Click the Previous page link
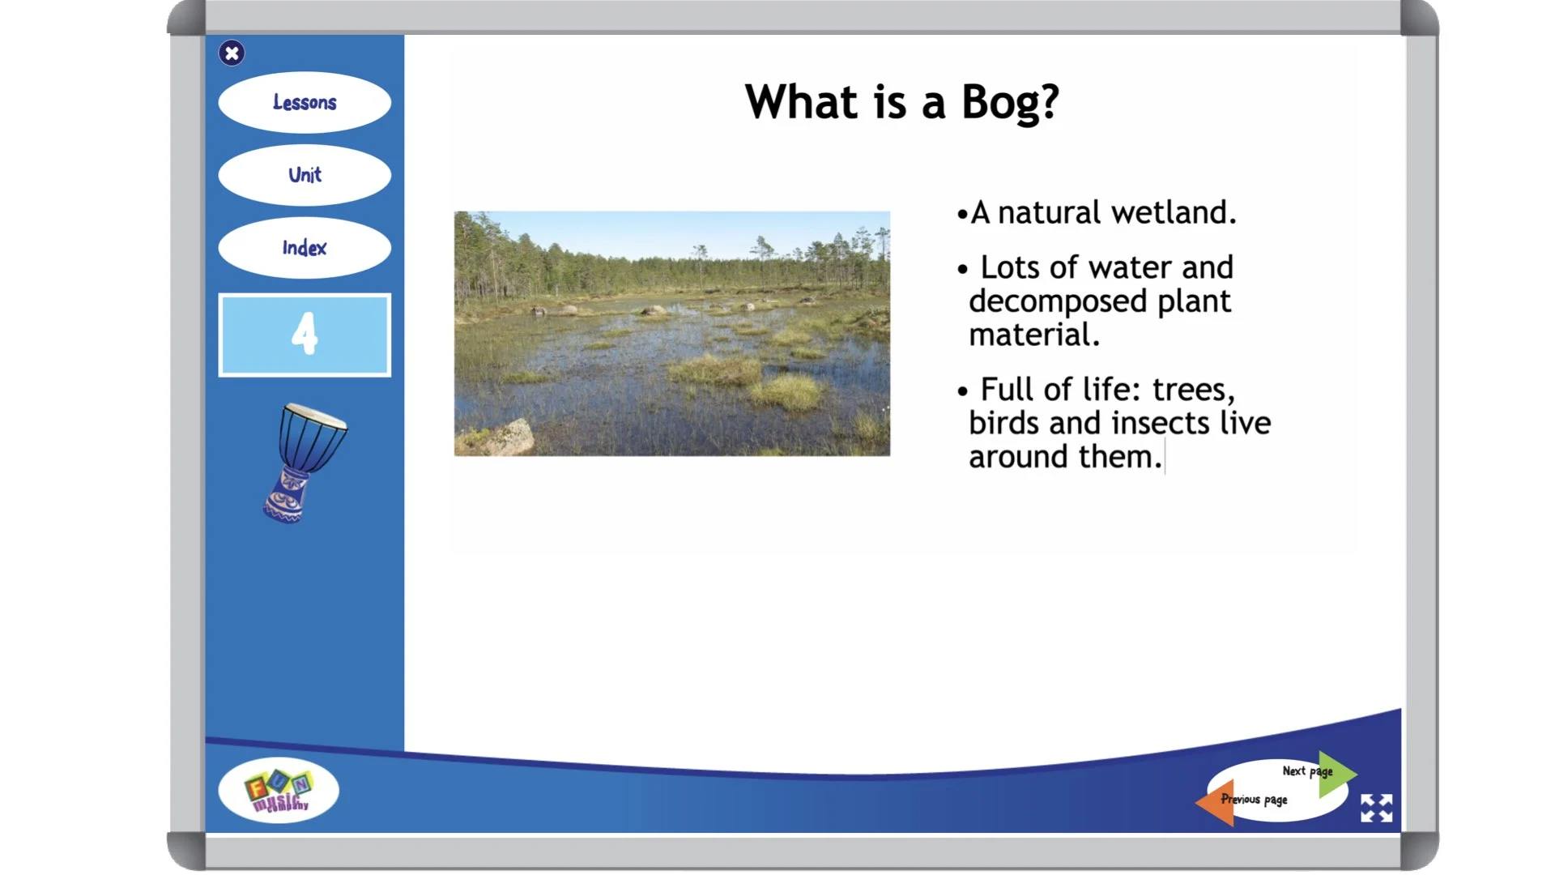The height and width of the screenshot is (875, 1555). [1254, 800]
